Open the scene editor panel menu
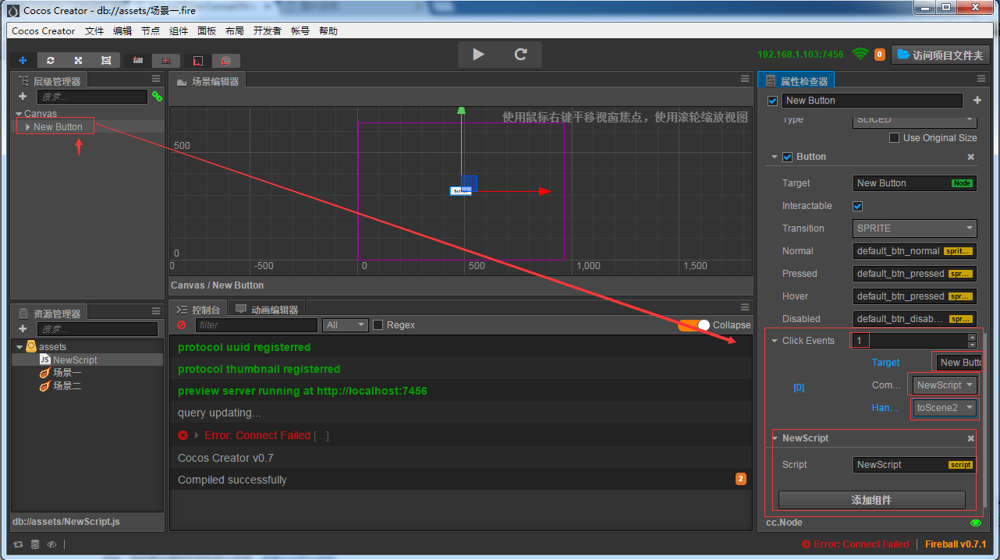 coord(745,80)
